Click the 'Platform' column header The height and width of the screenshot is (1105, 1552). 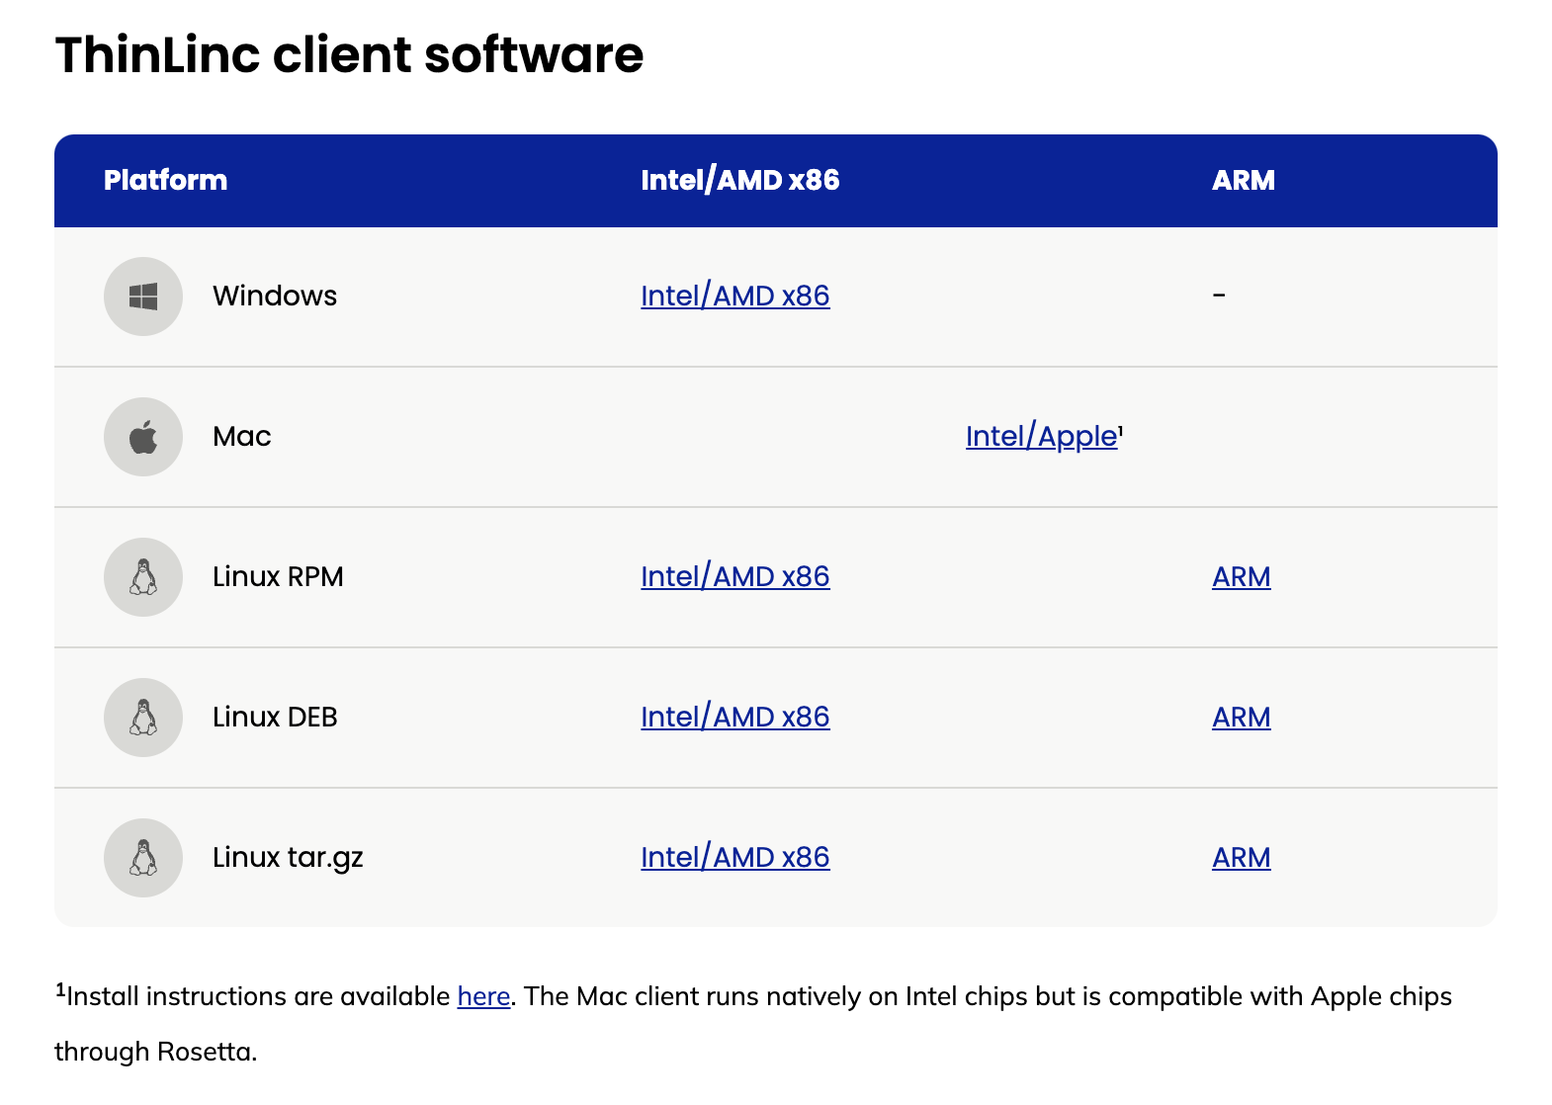pyautogui.click(x=166, y=180)
